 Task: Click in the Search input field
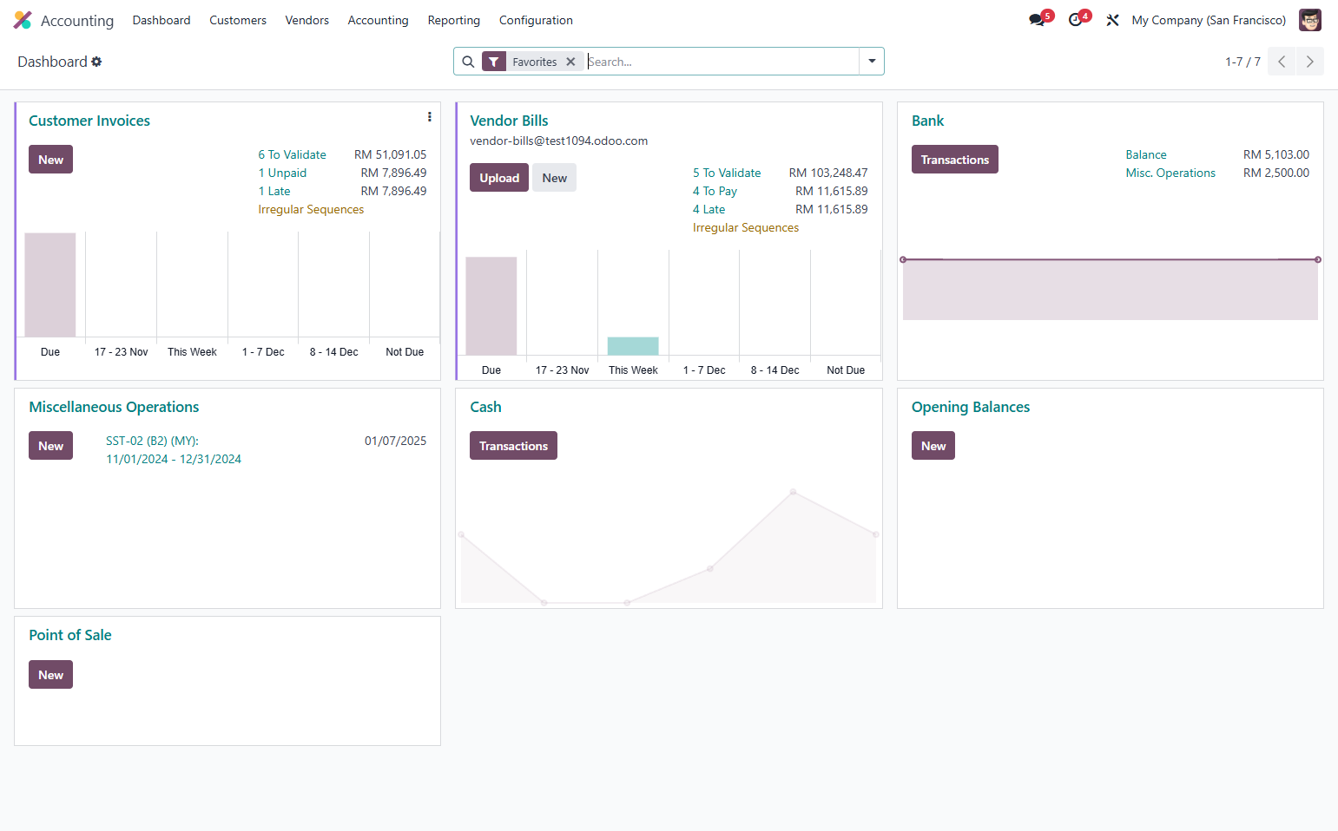pyautogui.click(x=721, y=62)
